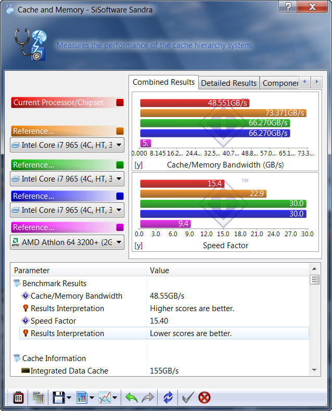
Task: Open the Detailed Results tab
Action: 228,83
